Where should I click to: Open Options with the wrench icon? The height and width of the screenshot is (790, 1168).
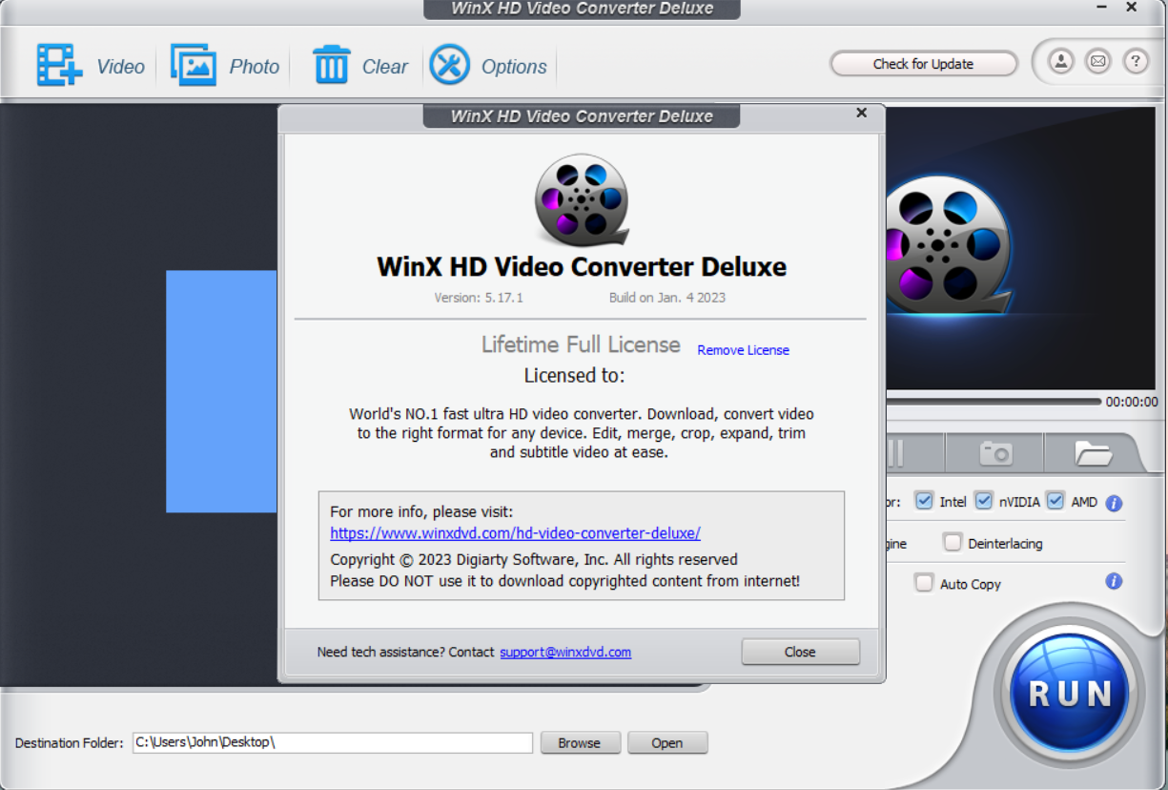450,65
